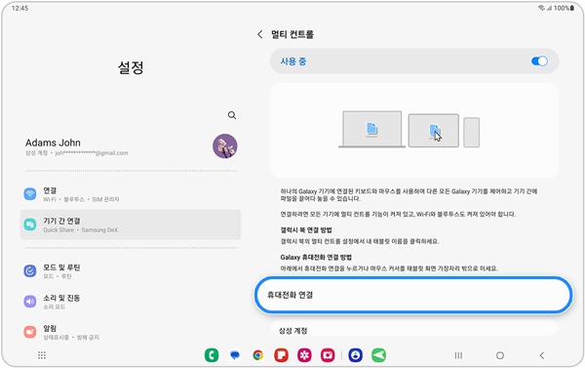The height and width of the screenshot is (368, 585).
Task: Tap the speaker icon for 소리 및 진동
Action: pyautogui.click(x=30, y=301)
